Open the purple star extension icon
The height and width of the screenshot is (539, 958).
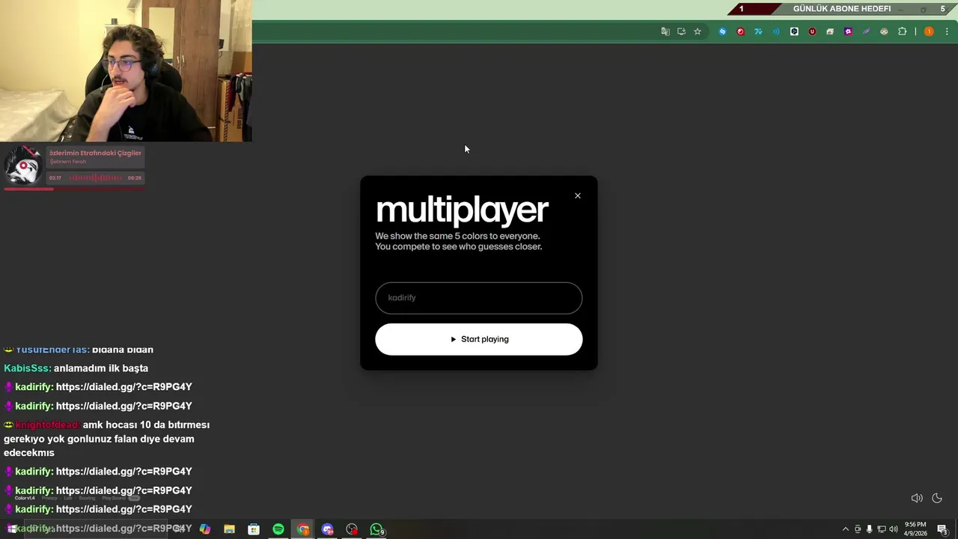point(848,31)
